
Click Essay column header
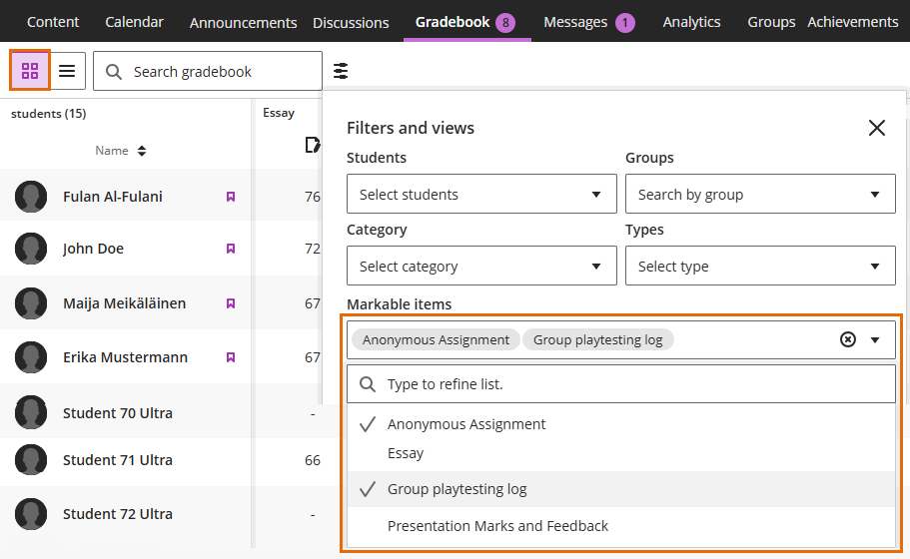pyautogui.click(x=279, y=113)
